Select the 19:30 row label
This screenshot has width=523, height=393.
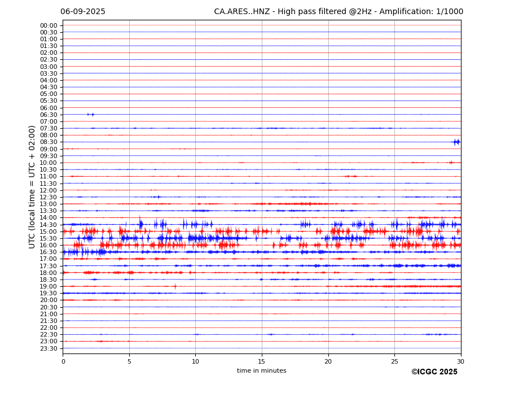click(x=49, y=293)
